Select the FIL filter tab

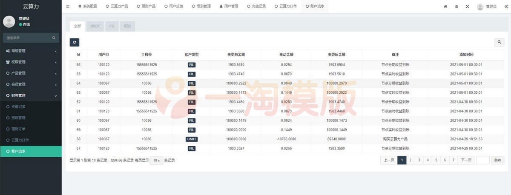pyautogui.click(x=112, y=26)
